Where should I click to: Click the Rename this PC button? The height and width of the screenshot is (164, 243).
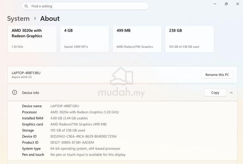tap(217, 75)
